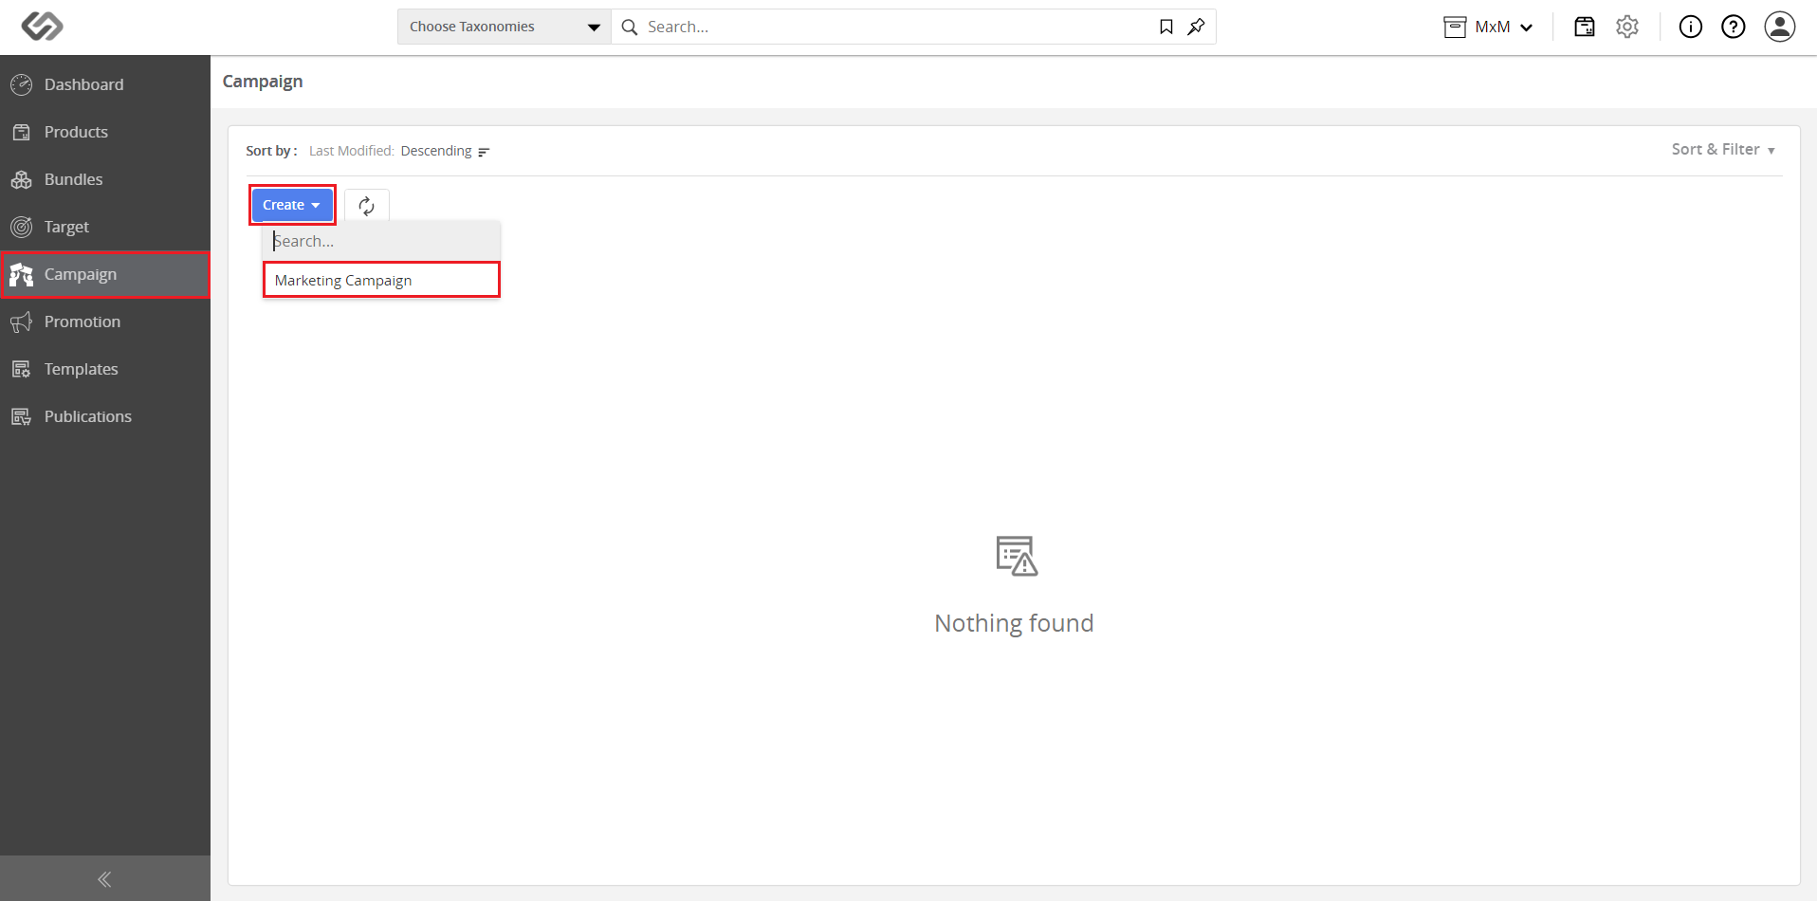Click the Target bullseye icon
Screen dimensions: 1817x901
[21, 227]
